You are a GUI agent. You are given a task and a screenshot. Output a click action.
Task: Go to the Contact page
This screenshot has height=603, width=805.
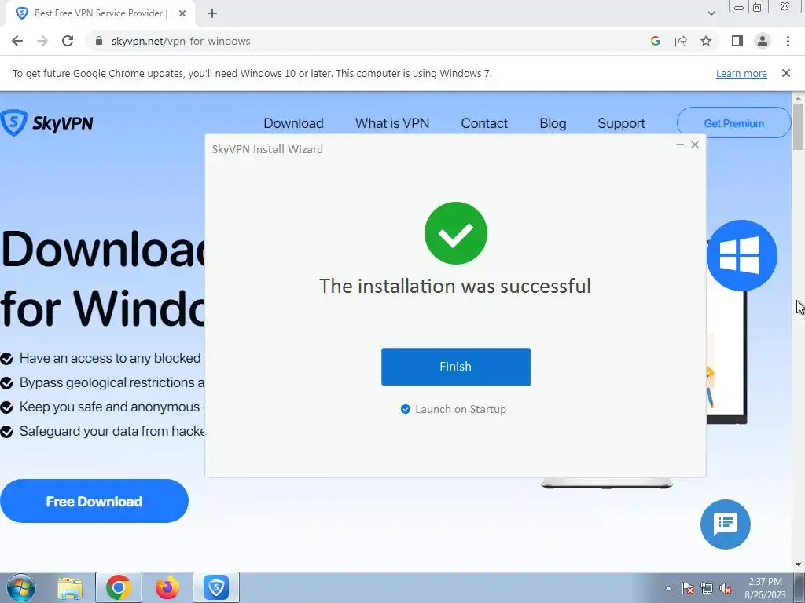tap(484, 123)
